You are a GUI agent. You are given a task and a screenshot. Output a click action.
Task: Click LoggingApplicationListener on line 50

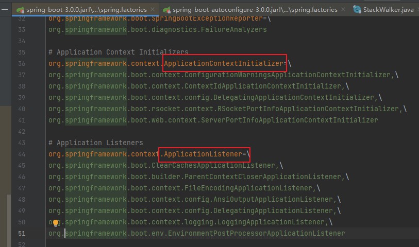(x=271, y=222)
